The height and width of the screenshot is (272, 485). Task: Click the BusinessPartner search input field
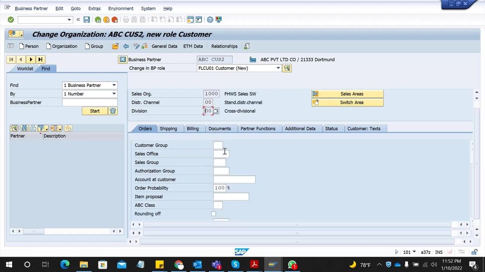coord(90,102)
